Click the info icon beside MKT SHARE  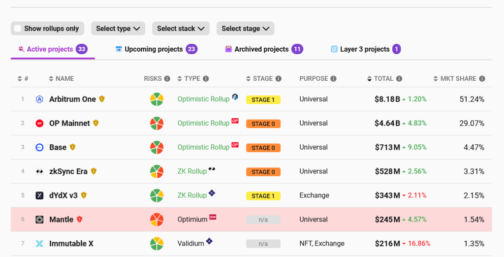tap(482, 79)
